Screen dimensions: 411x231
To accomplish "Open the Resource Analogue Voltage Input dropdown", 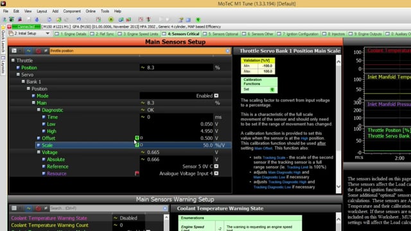I will pyautogui.click(x=216, y=173).
